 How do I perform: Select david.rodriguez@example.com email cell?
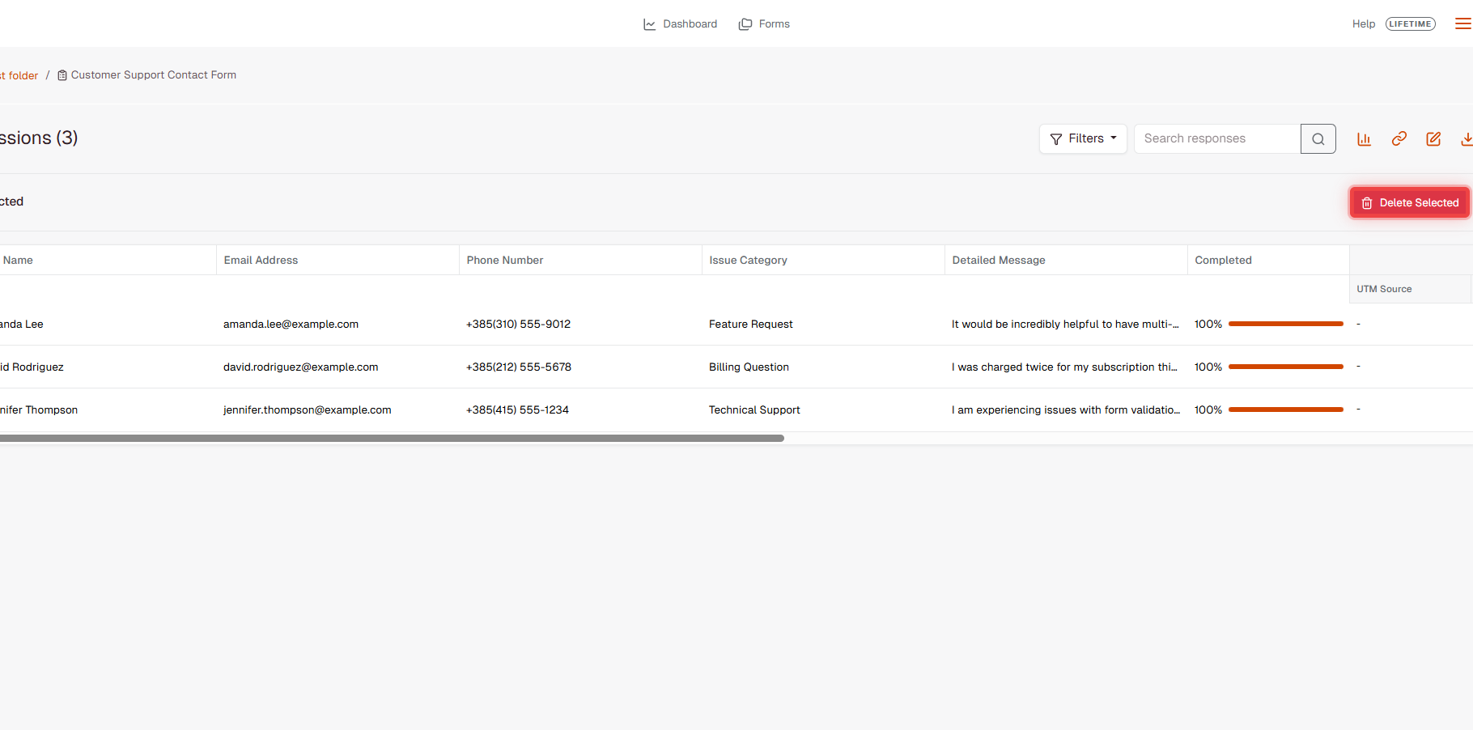(x=300, y=367)
